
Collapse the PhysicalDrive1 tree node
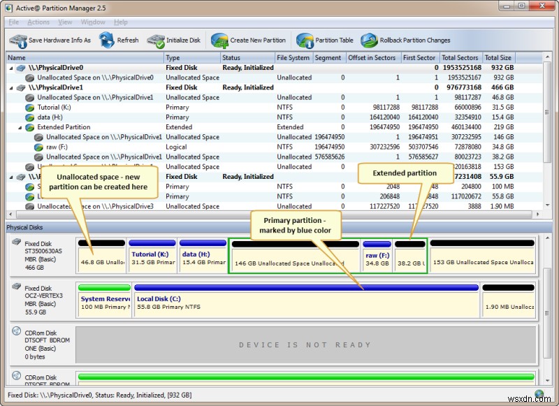(11, 88)
